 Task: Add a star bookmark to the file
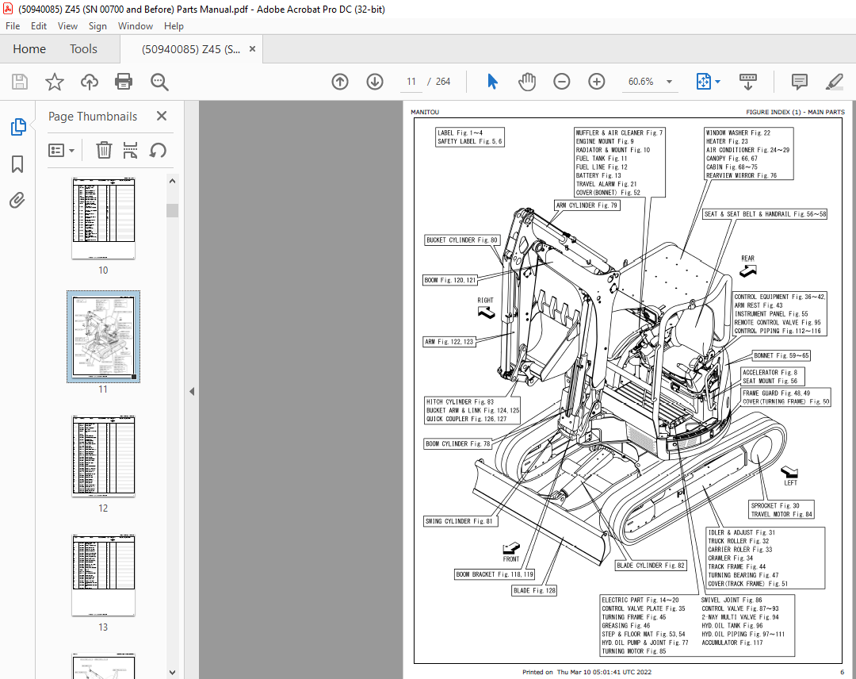tap(54, 82)
